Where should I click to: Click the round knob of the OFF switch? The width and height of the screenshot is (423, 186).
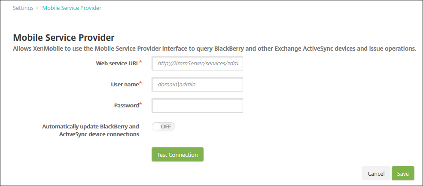tap(156, 127)
